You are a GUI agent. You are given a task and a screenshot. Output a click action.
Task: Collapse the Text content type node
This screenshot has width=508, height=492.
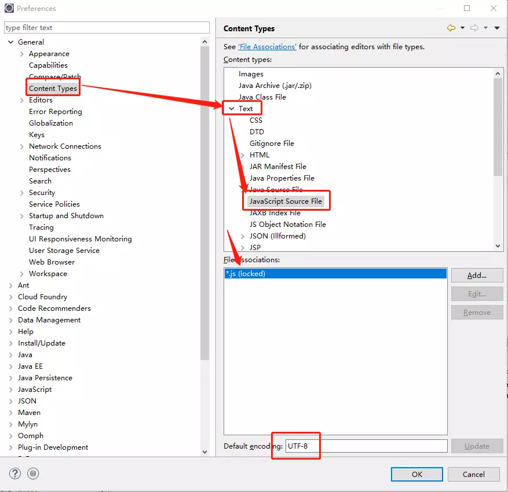point(232,108)
